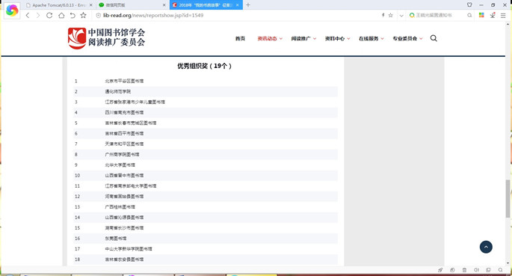Reload the page with refresh icon
512x276 pixels.
coord(49,16)
